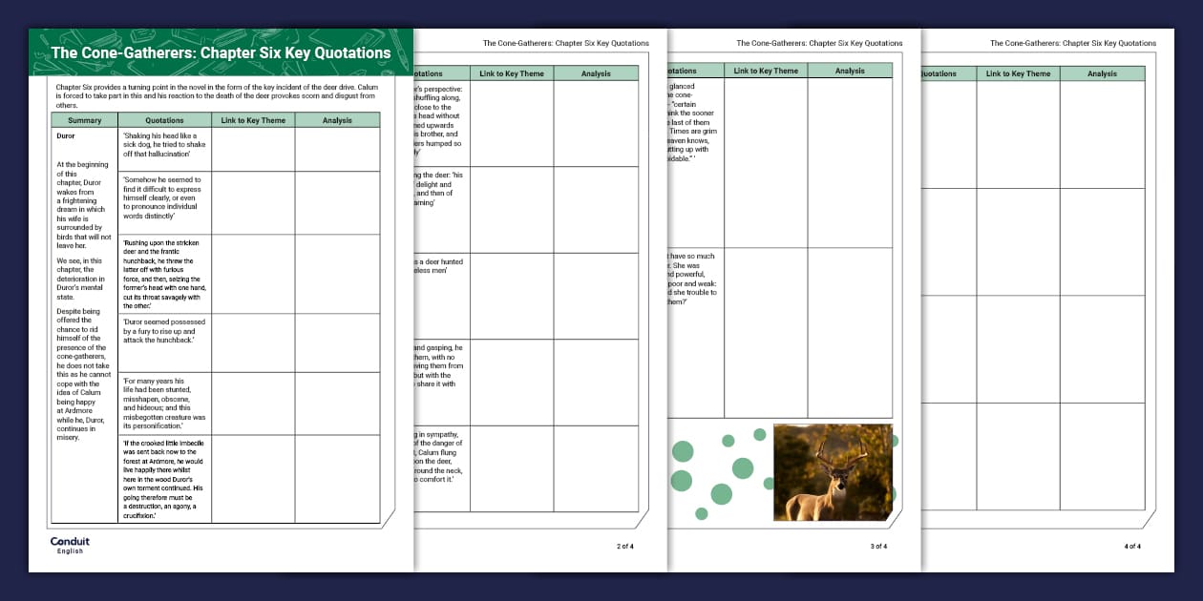Viewport: 1203px width, 601px height.
Task: Click the 'Somehow he seemed to find it difficult' quotation
Action: [x=162, y=197]
